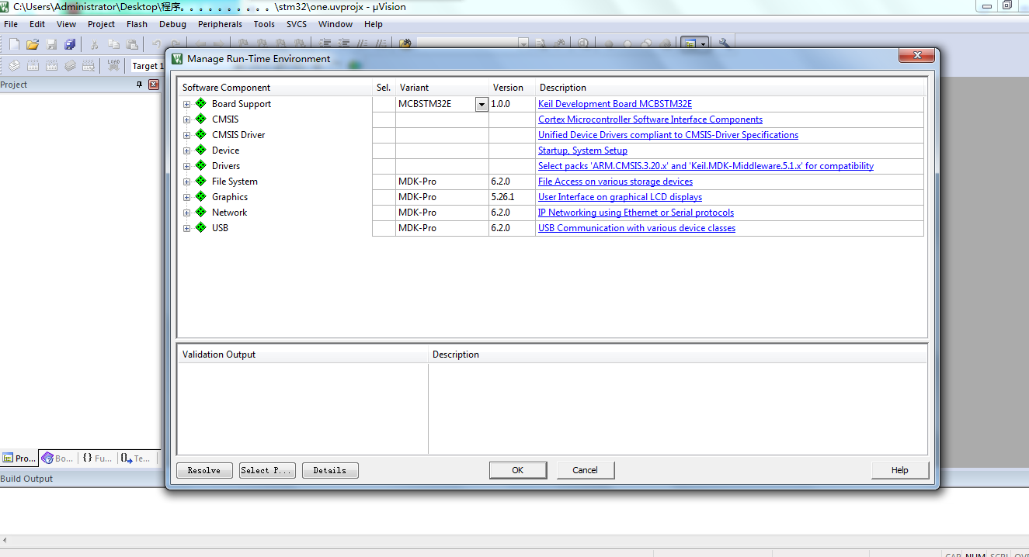Click the Open file folder icon
The height and width of the screenshot is (557, 1029).
point(33,44)
